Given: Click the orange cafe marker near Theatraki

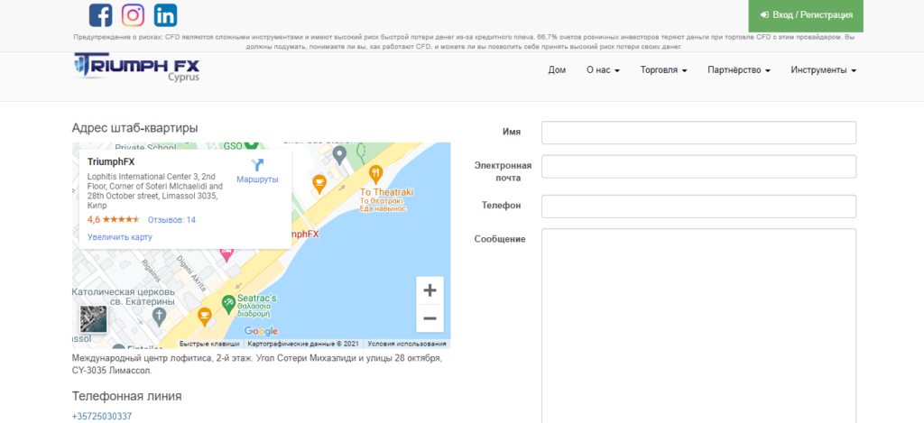Looking at the screenshot, I should pos(319,184).
